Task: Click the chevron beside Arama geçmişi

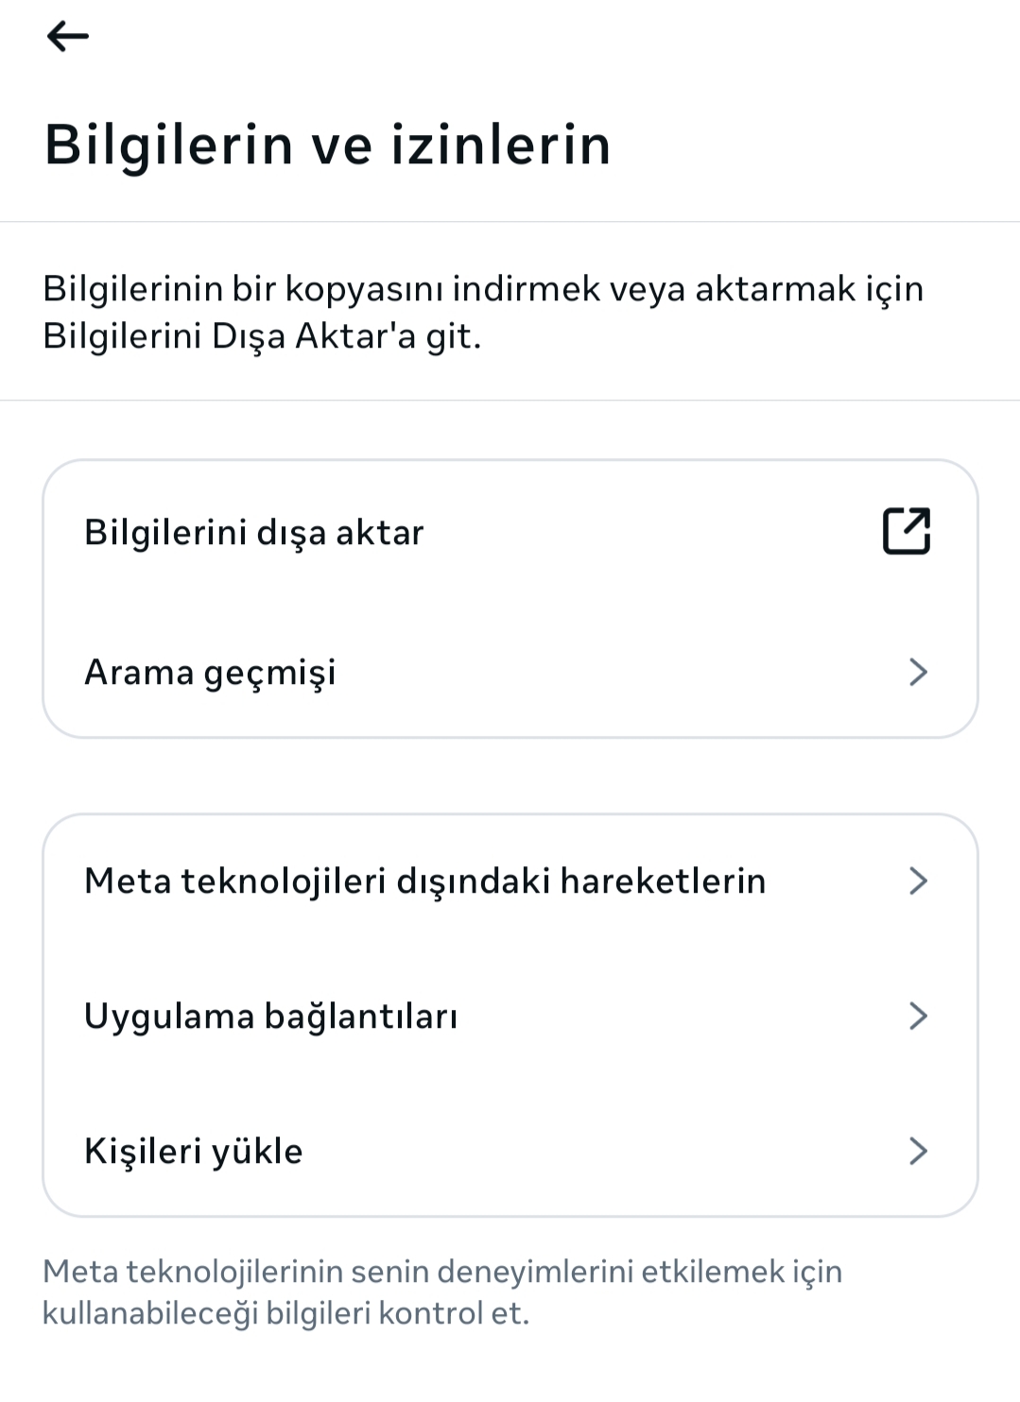Action: (x=917, y=672)
